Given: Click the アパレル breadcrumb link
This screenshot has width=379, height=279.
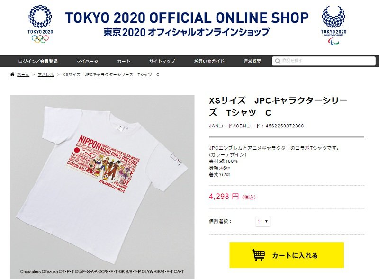Looking at the screenshot, I should [x=46, y=75].
